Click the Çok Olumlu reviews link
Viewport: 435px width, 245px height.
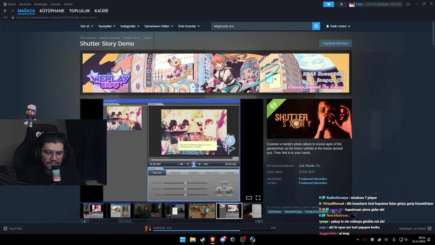[x=307, y=166]
